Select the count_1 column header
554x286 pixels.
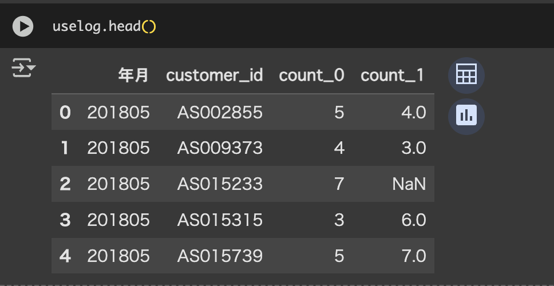click(x=392, y=75)
